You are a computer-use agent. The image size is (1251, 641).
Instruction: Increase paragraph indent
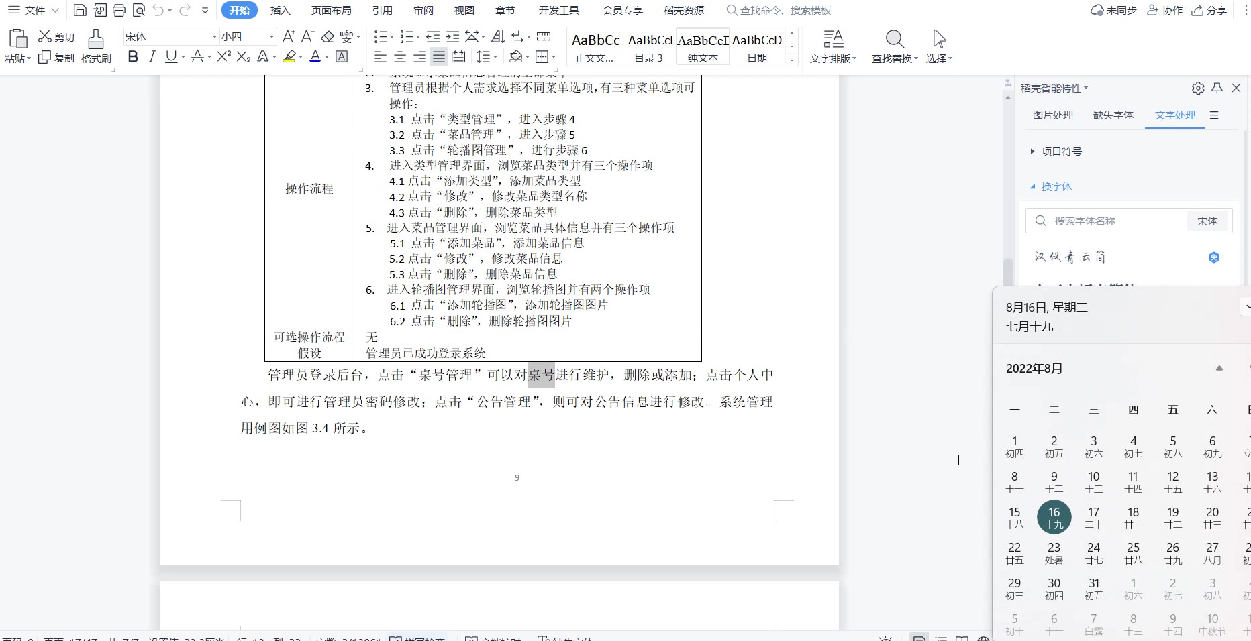[453, 36]
